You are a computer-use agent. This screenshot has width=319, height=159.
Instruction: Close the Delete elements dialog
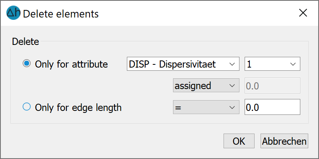tap(303, 13)
